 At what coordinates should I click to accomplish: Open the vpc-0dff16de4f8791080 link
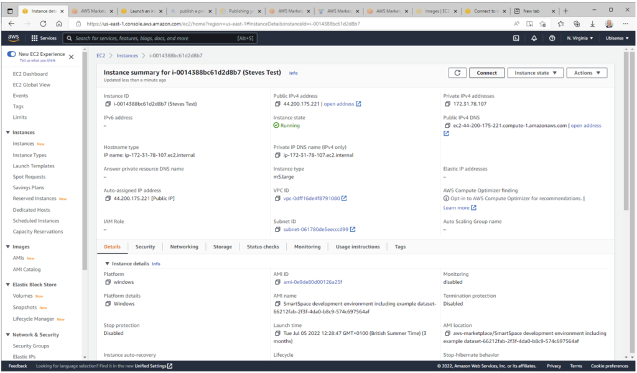311,199
